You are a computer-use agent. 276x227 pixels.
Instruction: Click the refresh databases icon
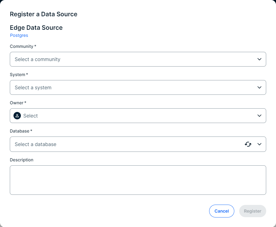(x=248, y=144)
